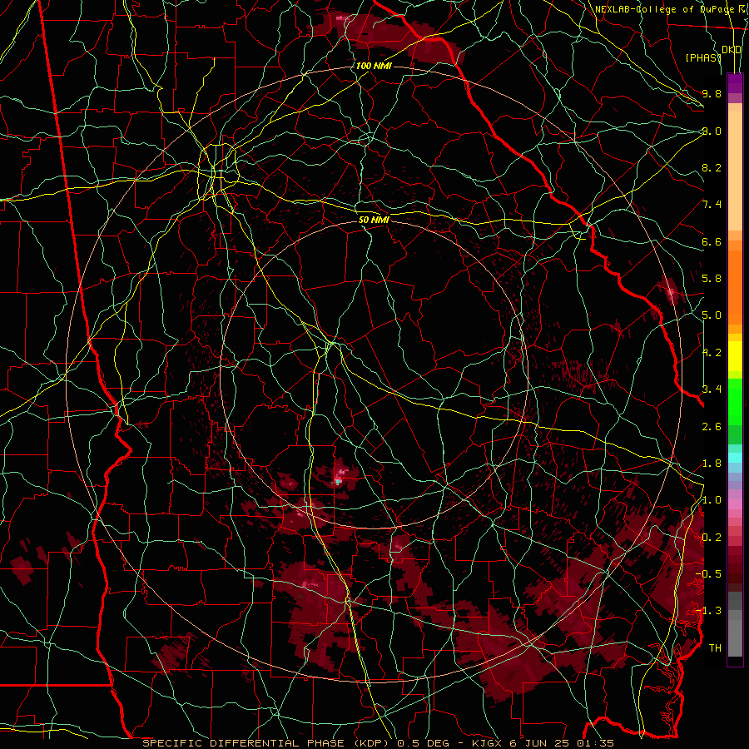Click the bright green band of color bar
Viewport: 749px width, 749px height.
[x=735, y=401]
